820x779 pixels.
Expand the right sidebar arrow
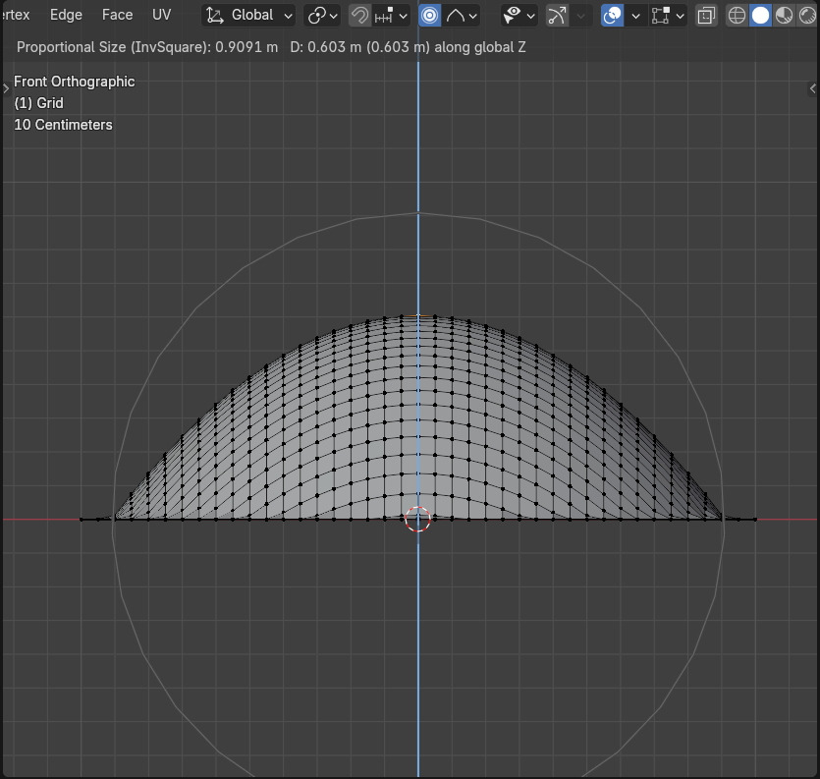point(812,86)
